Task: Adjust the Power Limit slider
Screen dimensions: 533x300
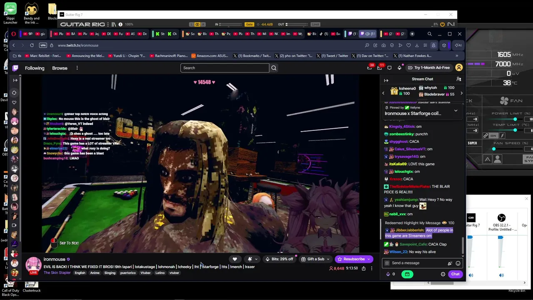Action: [x=515, y=119]
